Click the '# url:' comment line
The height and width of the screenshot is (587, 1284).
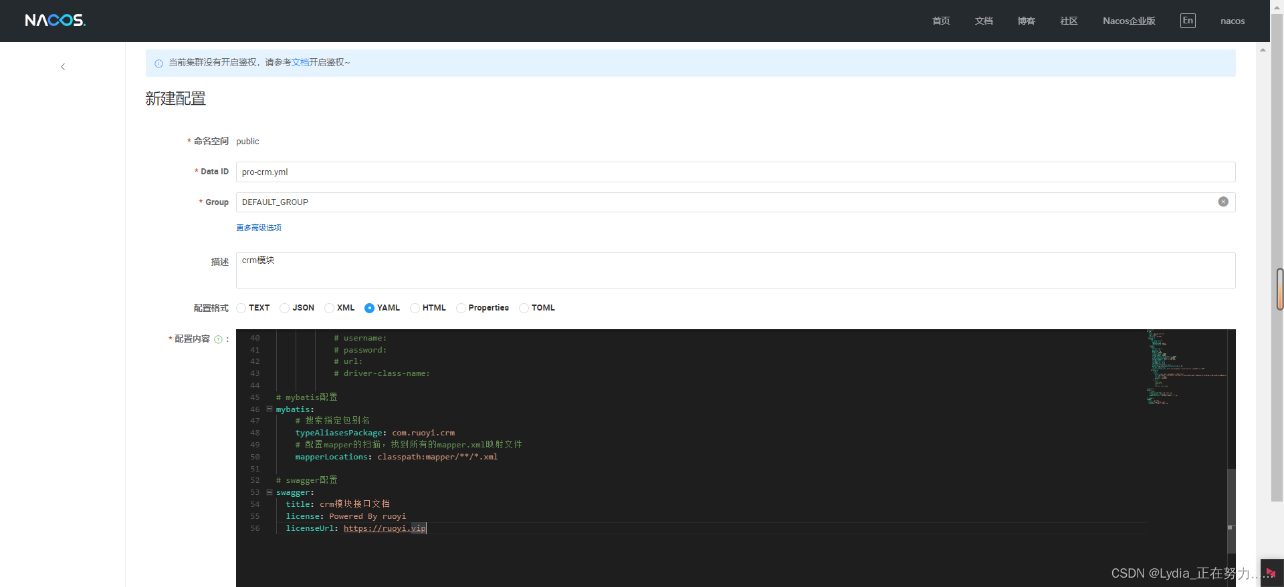click(x=348, y=361)
